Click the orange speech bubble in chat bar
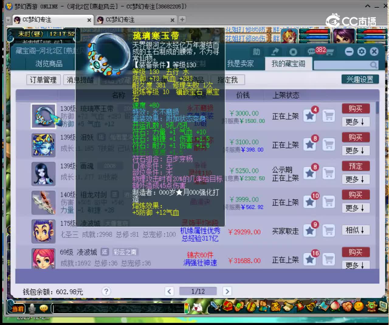Image resolution: width=389 pixels, height=325 pixels. [44, 308]
